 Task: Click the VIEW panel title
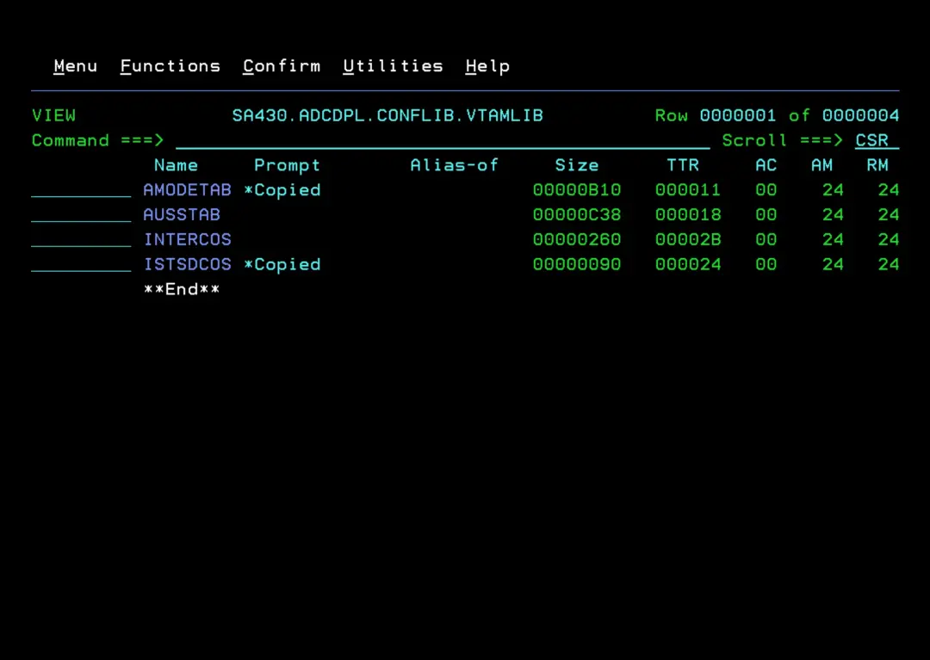click(53, 115)
